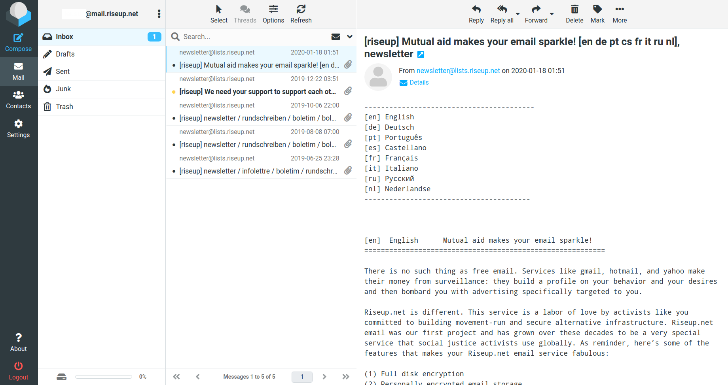Click attachment icon on 2019-10-06 message
This screenshot has height=385, width=728.
click(348, 117)
